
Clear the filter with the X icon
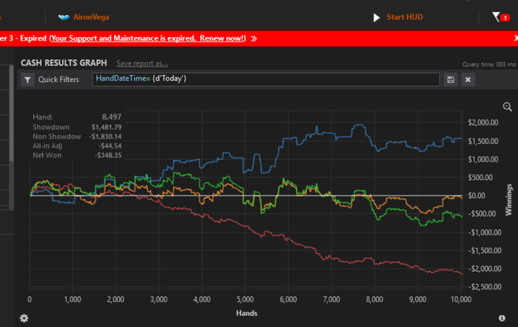(x=468, y=80)
